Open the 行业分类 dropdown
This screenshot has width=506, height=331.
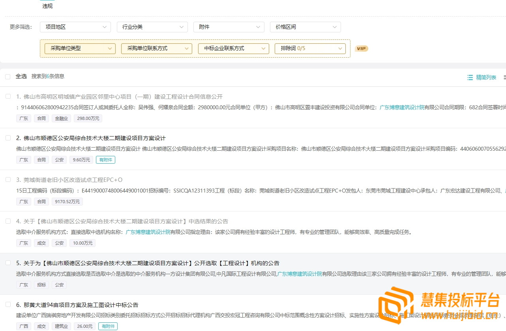point(152,27)
